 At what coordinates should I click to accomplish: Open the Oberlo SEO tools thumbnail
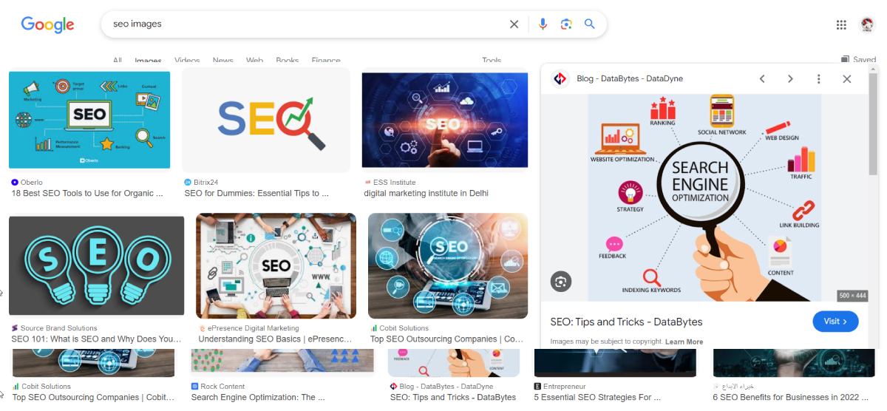click(89, 120)
